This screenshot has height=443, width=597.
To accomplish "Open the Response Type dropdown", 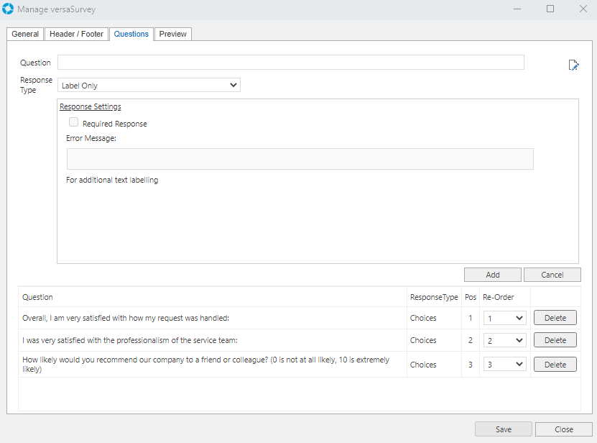I will [149, 86].
